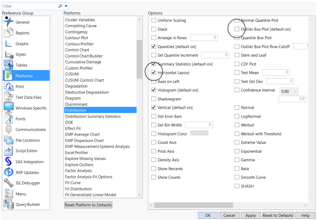Open the Windows Specific monitor icon

pyautogui.click(x=9, y=108)
